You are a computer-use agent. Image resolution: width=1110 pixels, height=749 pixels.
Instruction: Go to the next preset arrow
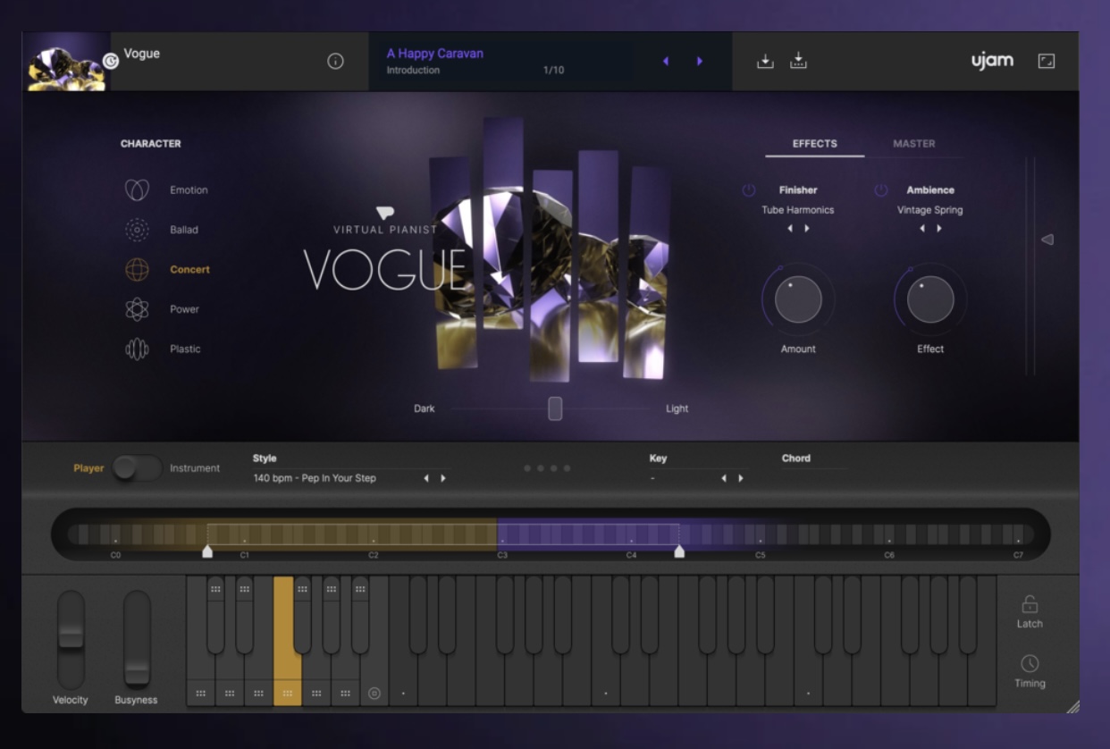[x=700, y=61]
